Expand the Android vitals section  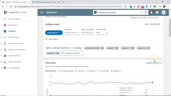(1, 37)
